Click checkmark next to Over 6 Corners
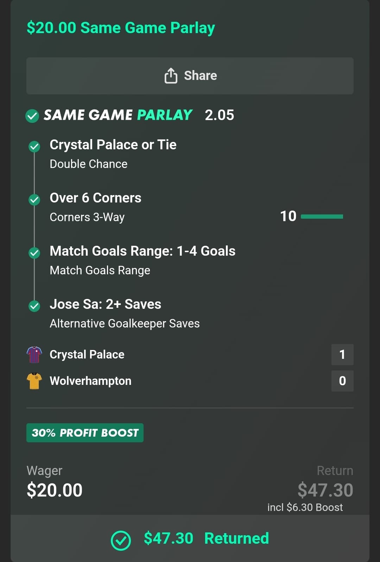Viewport: 380px width, 562px height. click(x=34, y=200)
